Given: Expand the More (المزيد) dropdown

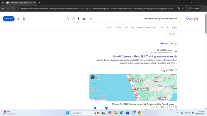Looking at the screenshot, I should point(118,27).
